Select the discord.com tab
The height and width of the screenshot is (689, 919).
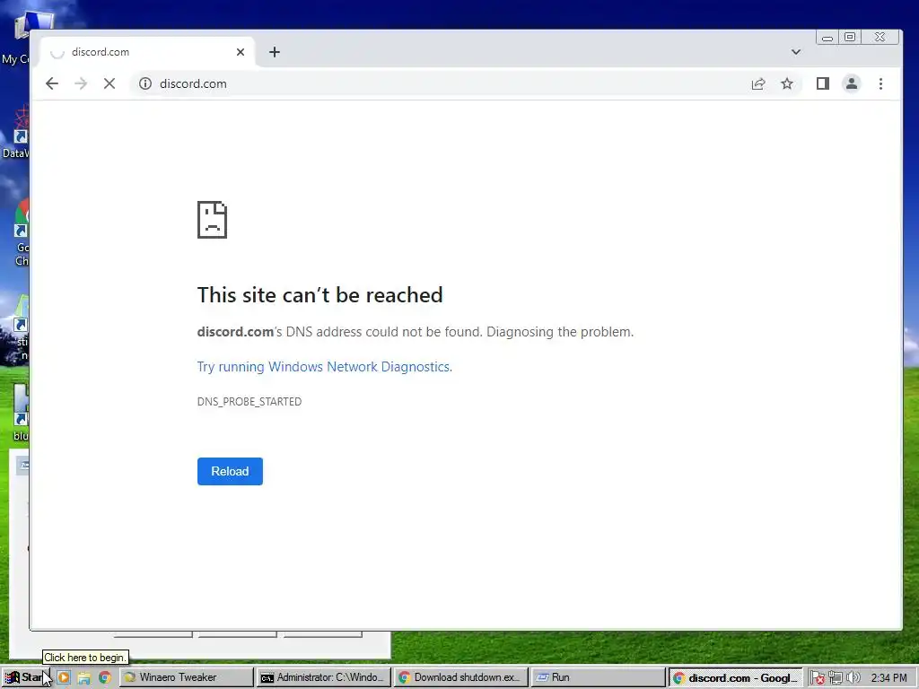point(147,52)
